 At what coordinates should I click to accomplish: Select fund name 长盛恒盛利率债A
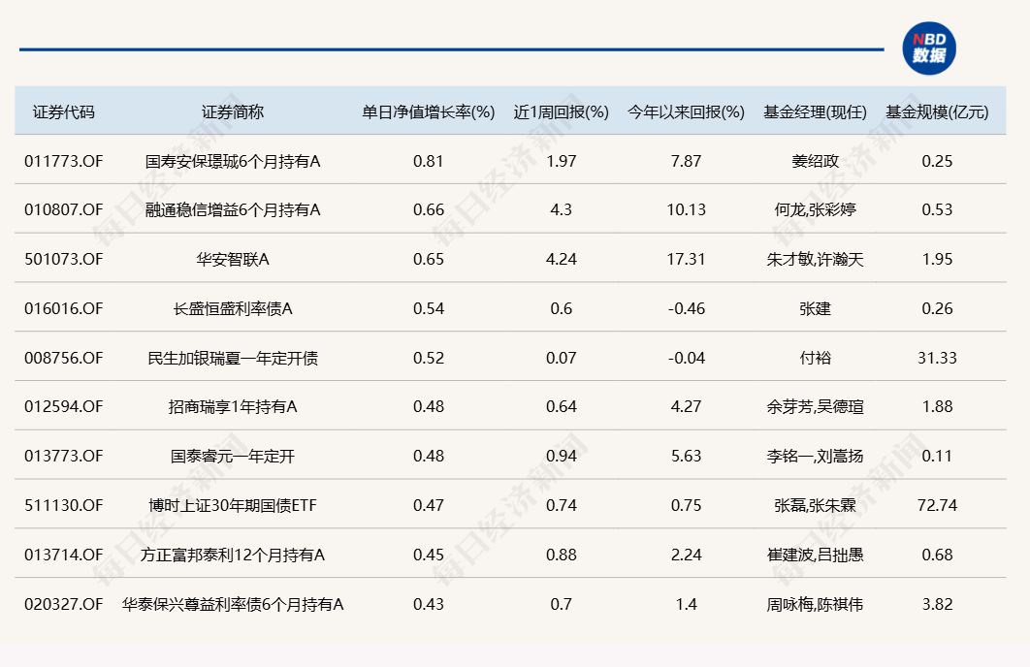coord(233,308)
